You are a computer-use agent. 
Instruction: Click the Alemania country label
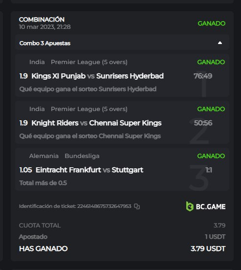click(x=44, y=156)
